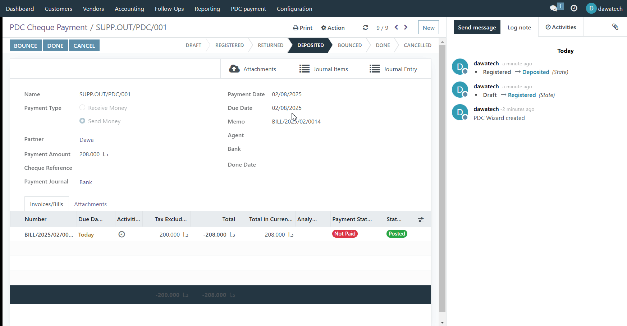Click Log note in chatter
The width and height of the screenshot is (627, 326).
pyautogui.click(x=519, y=27)
